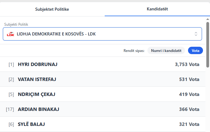Click the [1] candidate number badge
The width and height of the screenshot is (210, 132).
[11, 64]
